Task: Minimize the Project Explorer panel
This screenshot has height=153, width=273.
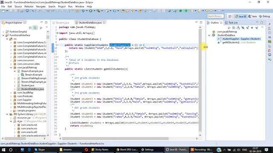Action: pos(41,22)
